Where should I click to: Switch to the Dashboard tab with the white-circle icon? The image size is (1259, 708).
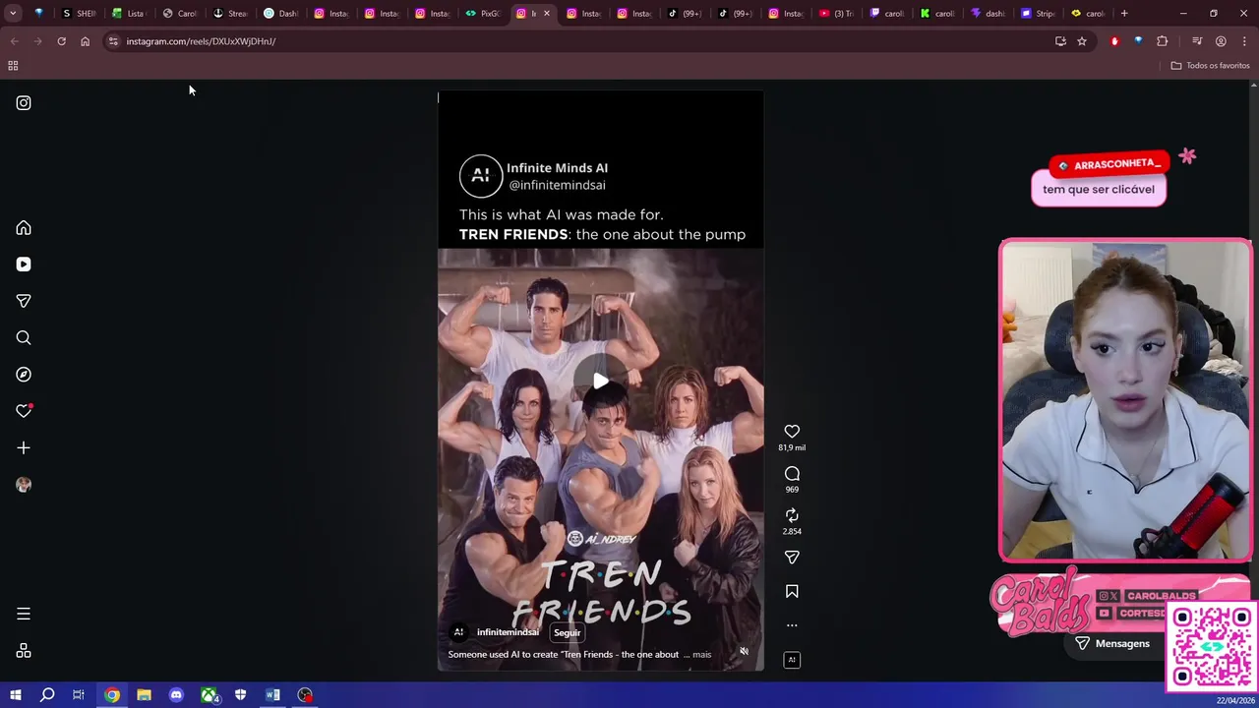[281, 14]
